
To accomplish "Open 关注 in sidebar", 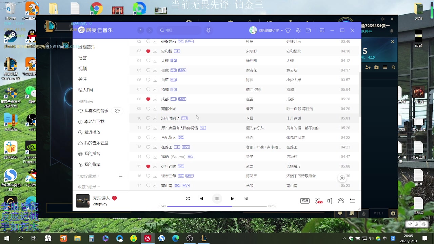I will coord(82,79).
